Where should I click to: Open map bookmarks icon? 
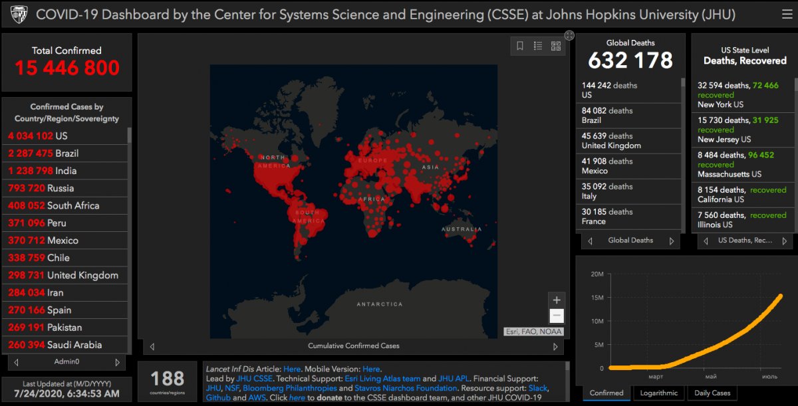pyautogui.click(x=520, y=46)
